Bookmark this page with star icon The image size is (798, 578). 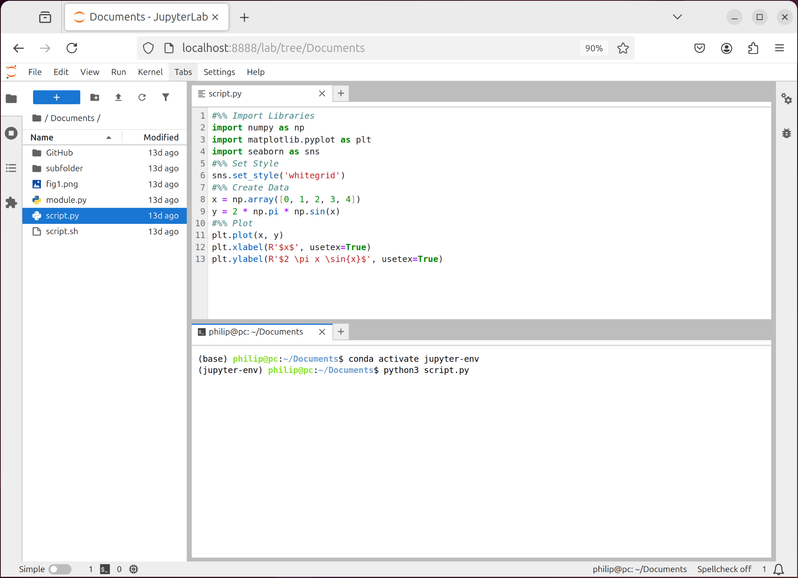(623, 48)
